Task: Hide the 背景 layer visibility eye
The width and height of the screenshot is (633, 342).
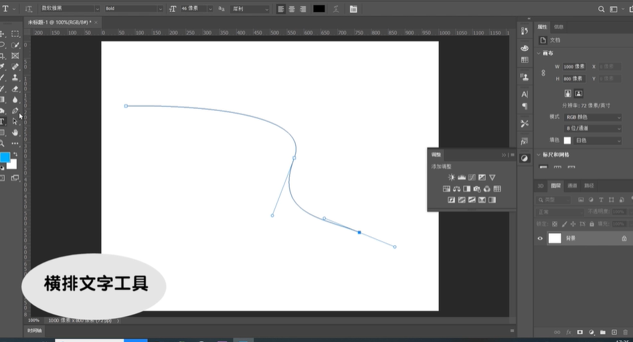Action: 540,238
